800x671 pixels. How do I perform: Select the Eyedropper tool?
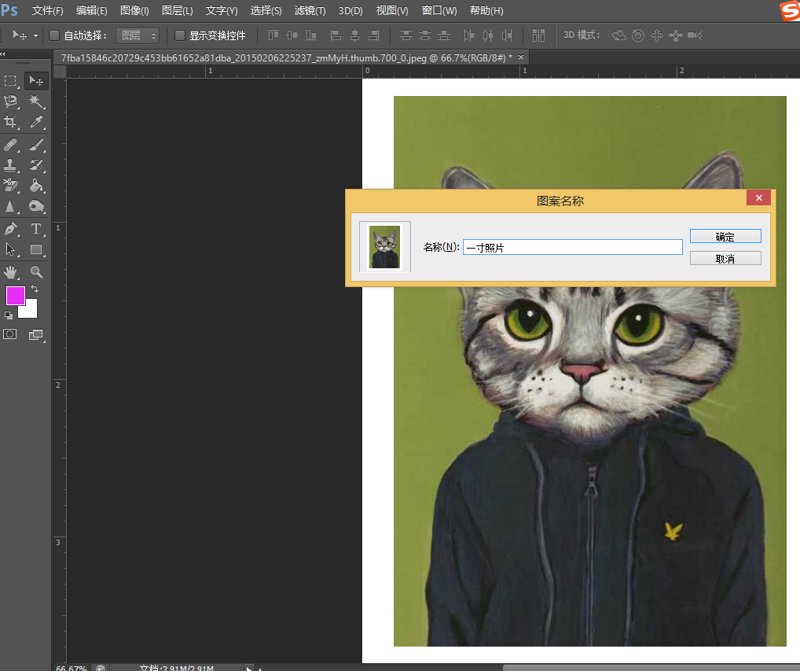tap(36, 122)
